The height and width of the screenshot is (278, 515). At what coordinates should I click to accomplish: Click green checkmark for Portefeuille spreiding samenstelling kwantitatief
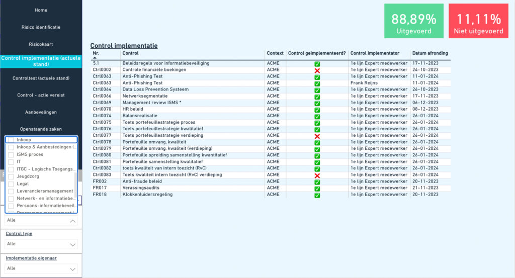317,156
